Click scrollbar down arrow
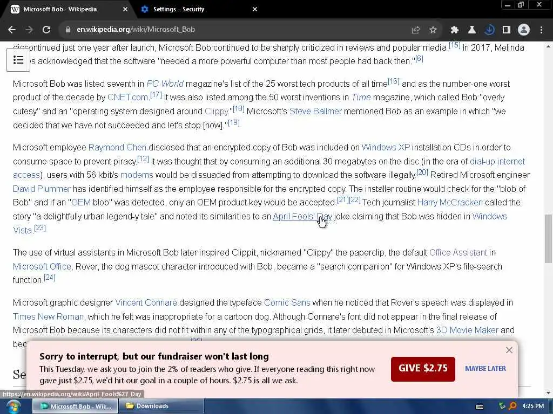 click(548, 393)
